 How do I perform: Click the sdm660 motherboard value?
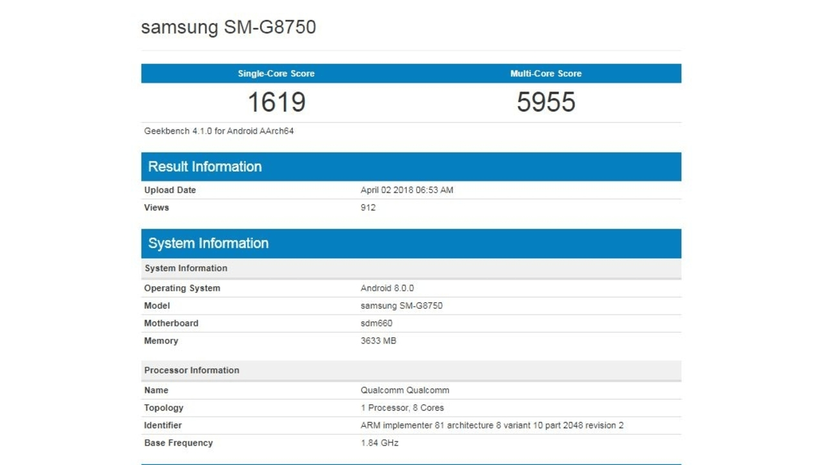(x=376, y=323)
